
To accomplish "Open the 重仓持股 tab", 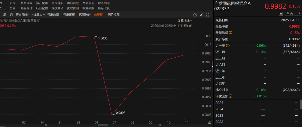I will click(x=57, y=3).
